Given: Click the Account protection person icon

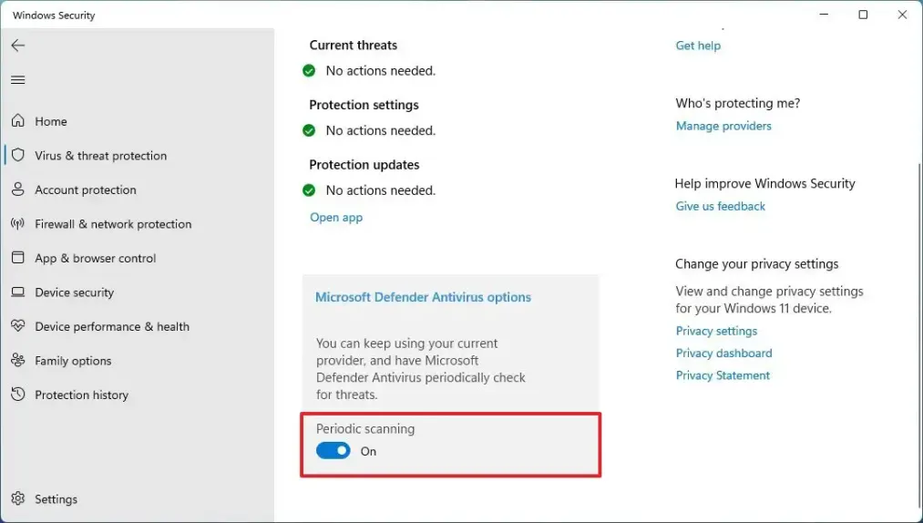Looking at the screenshot, I should point(17,190).
